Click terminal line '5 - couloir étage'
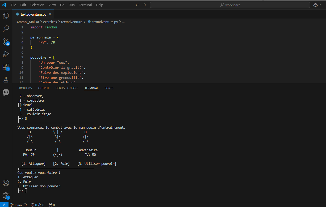 coord(35,114)
